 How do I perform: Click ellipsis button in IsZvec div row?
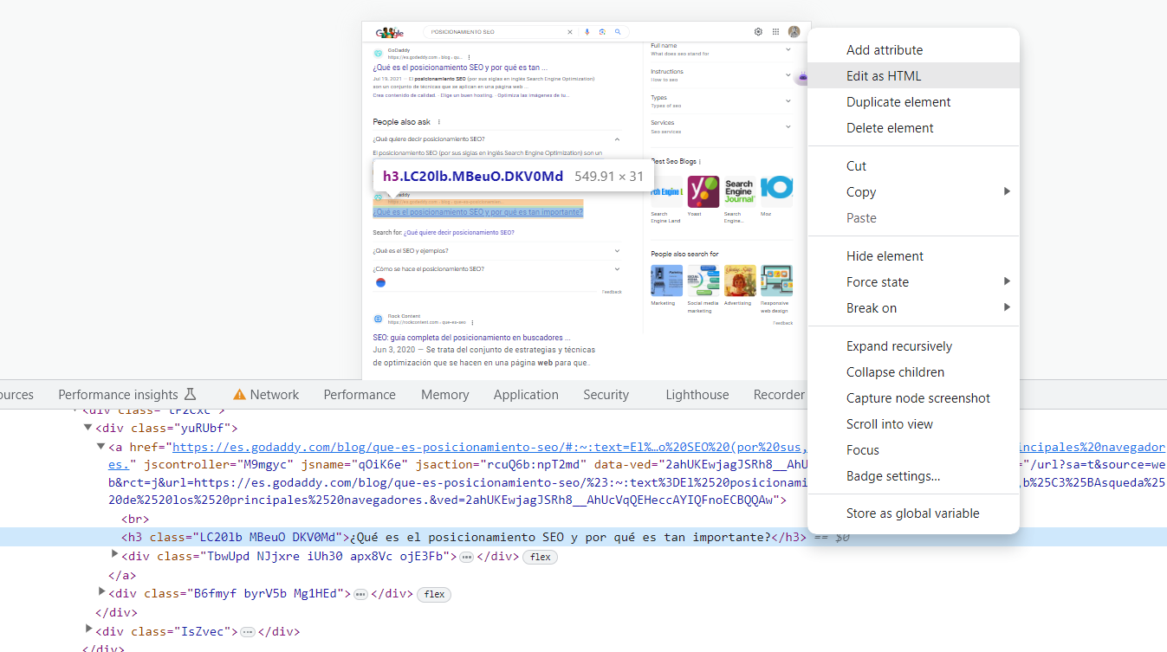tap(248, 632)
